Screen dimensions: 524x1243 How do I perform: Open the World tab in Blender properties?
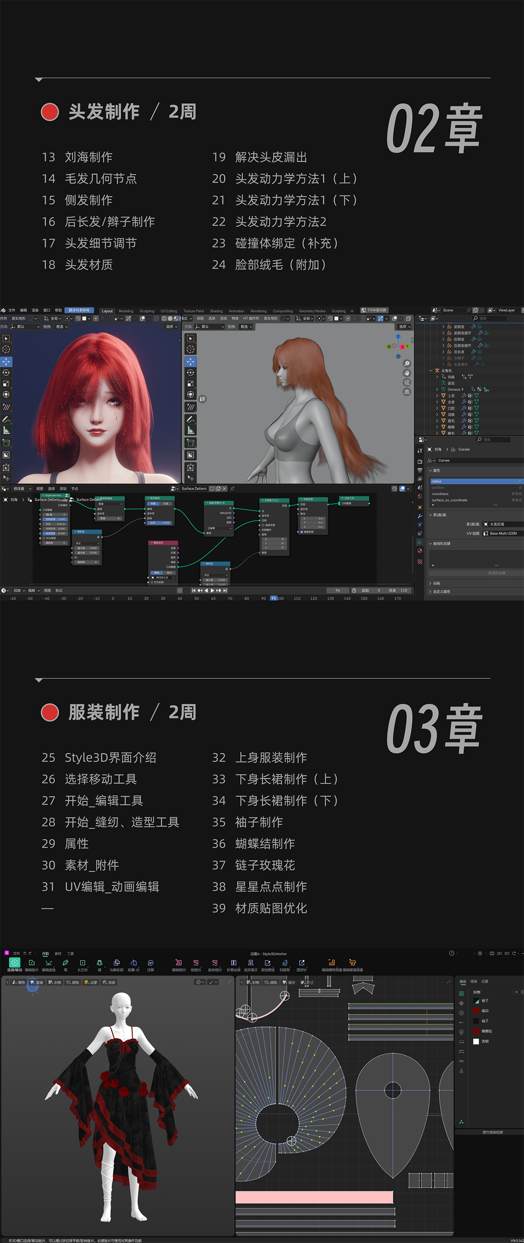coord(420,496)
